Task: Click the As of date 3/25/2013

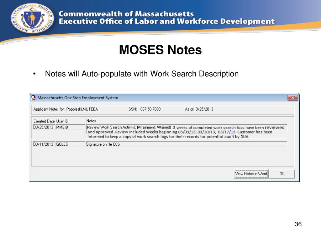Action: 204,109
